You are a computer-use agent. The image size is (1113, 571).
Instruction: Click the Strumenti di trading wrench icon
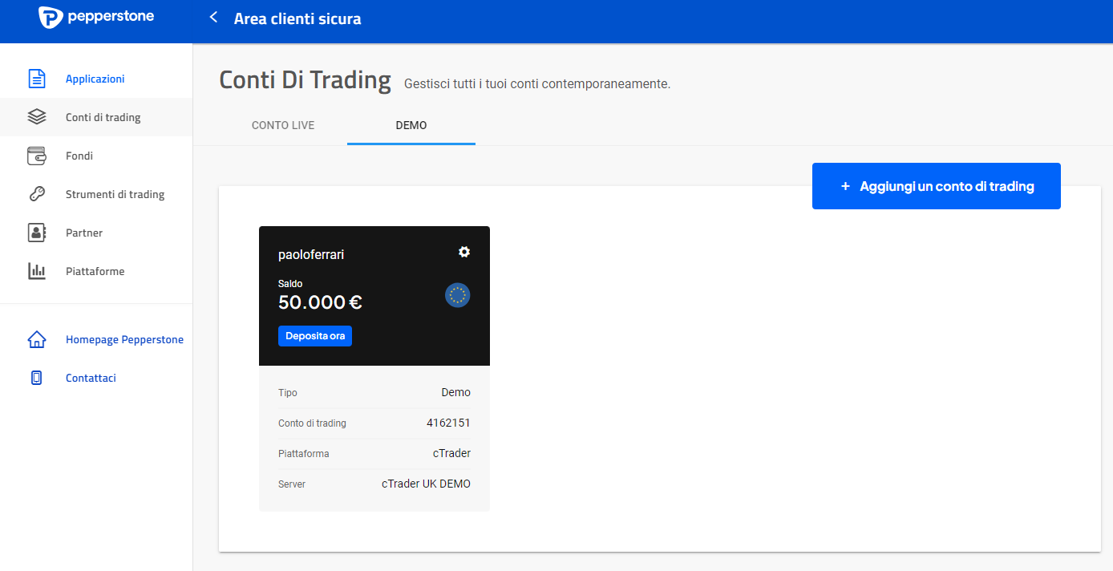37,194
